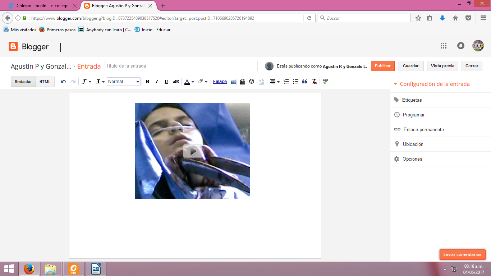Remove formatting with the Tx icon
The height and width of the screenshot is (276, 491).
point(314,82)
